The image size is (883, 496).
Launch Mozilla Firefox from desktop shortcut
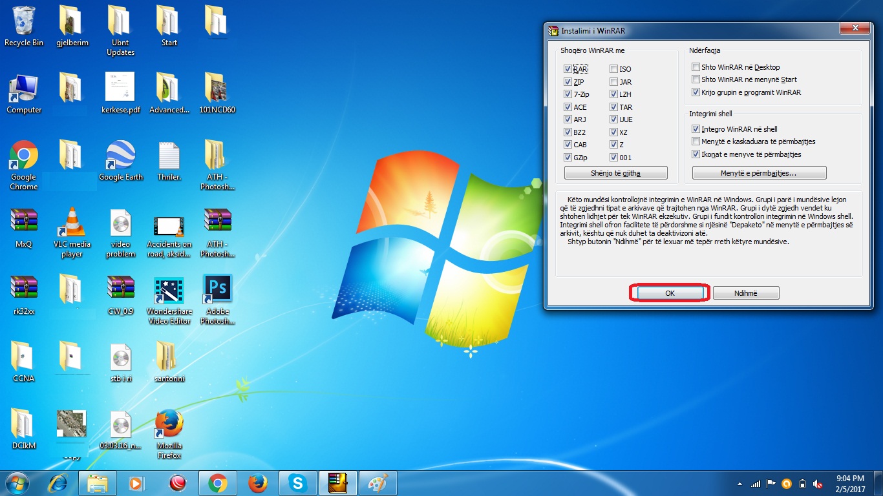(x=169, y=434)
